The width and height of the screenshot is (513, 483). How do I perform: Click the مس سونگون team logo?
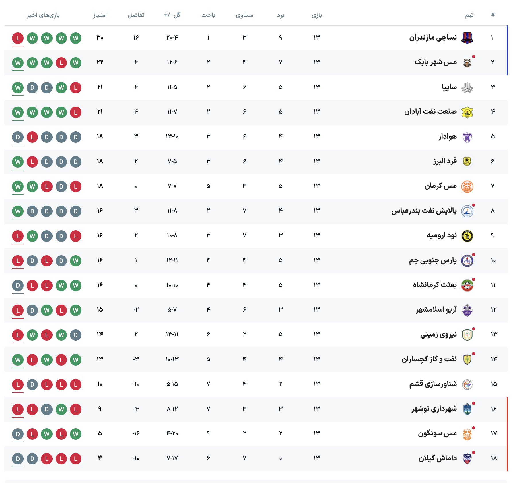467,434
